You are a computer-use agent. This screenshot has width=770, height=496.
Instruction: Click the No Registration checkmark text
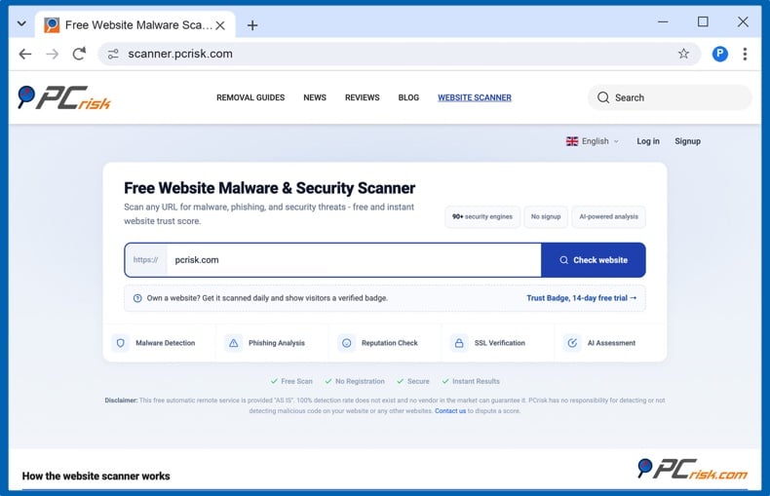355,381
